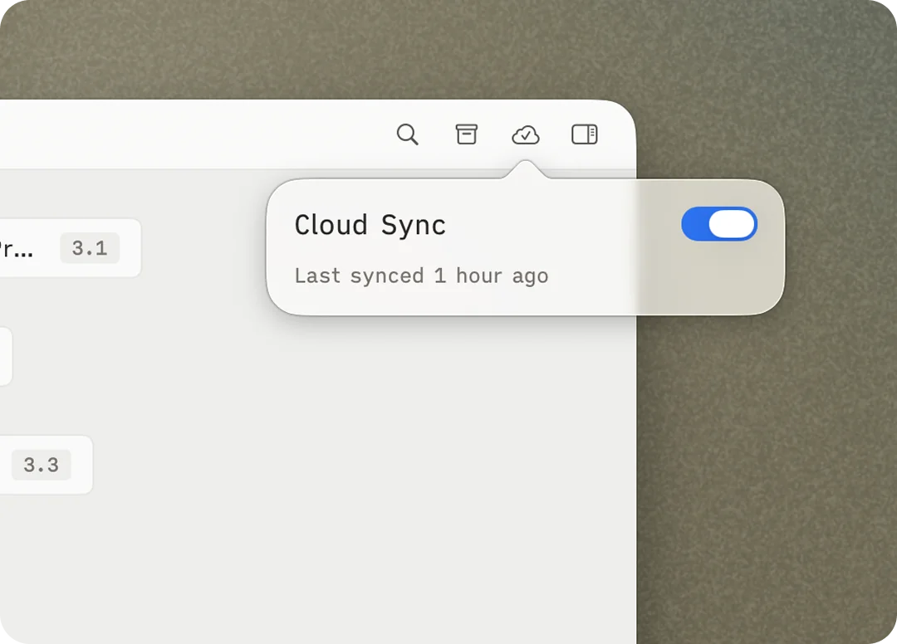Click the 3.3 version badge
This screenshot has height=644, width=897.
[x=41, y=465]
